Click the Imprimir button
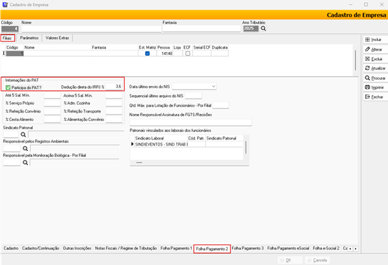Viewport: 388px width, 265px height. coord(375,87)
